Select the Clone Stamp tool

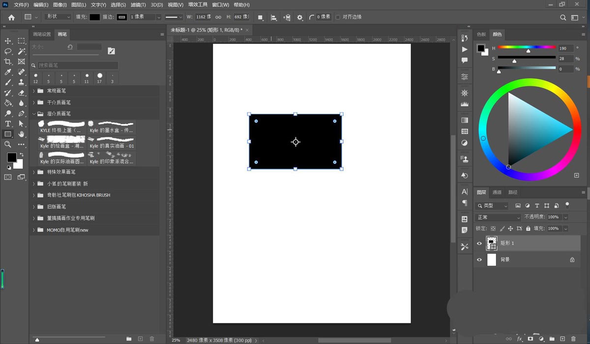(x=22, y=82)
